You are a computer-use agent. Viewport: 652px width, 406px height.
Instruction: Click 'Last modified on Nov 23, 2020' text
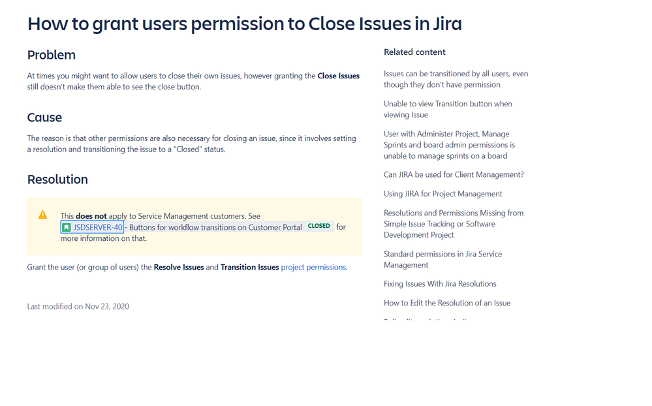pos(78,306)
